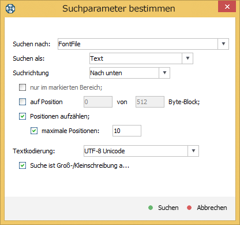
Task: Click the dialog title 'Suchparameter bestimmen'
Action: [x=119, y=9]
